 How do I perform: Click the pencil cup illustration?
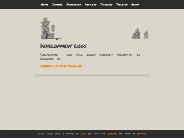(146, 34)
